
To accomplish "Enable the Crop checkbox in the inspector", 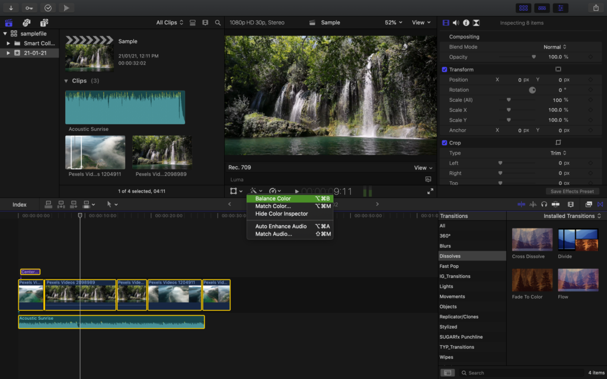I will 444,142.
